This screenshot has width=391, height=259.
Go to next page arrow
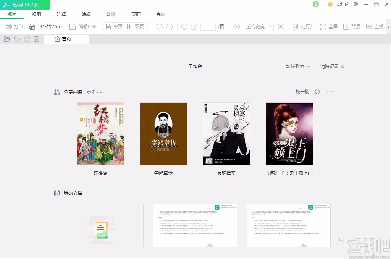pos(194,27)
